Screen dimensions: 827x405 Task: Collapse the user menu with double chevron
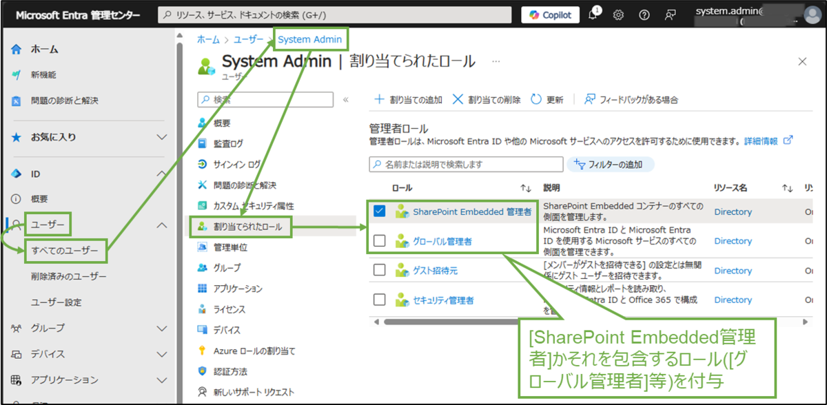point(347,100)
